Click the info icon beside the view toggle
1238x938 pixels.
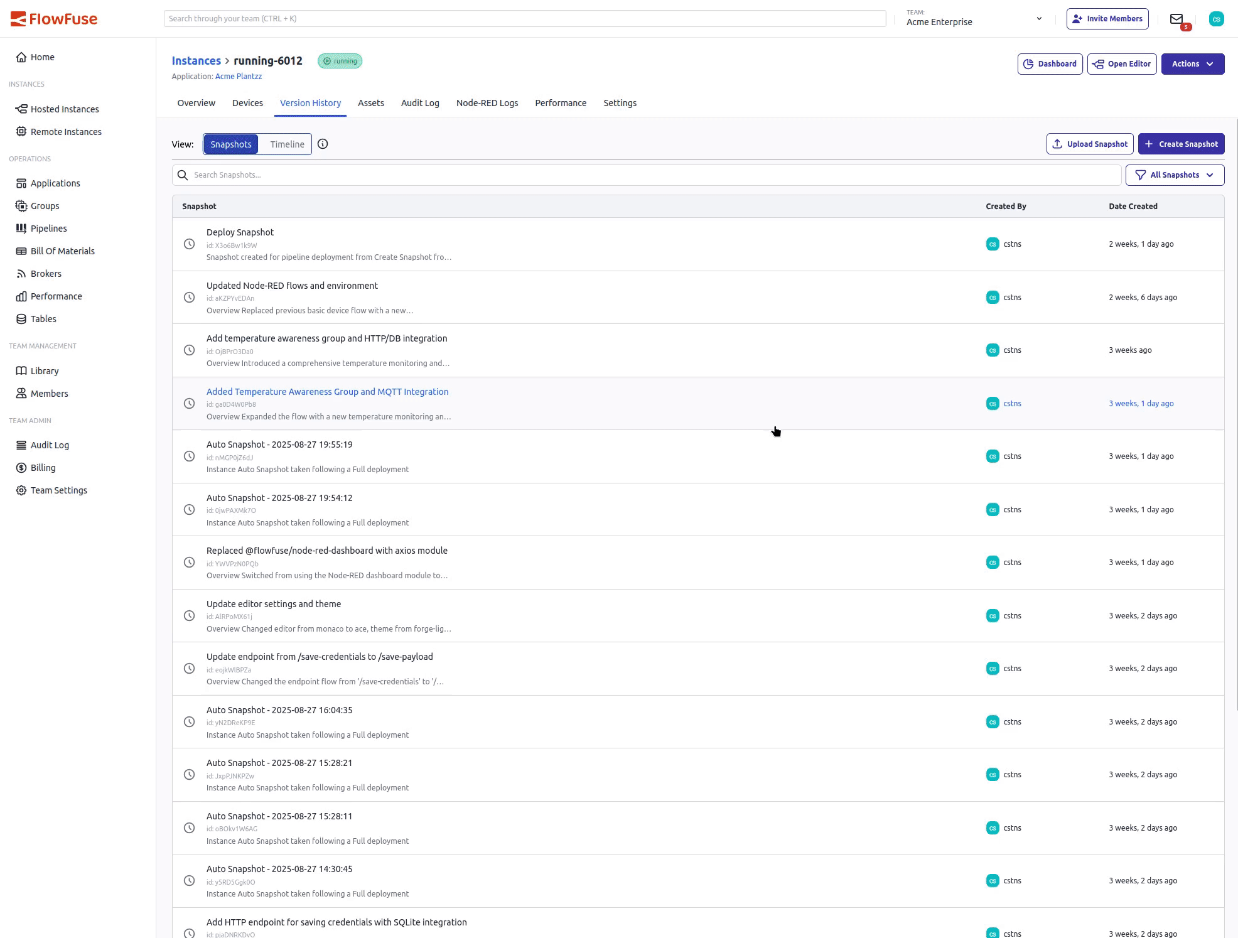pos(323,144)
